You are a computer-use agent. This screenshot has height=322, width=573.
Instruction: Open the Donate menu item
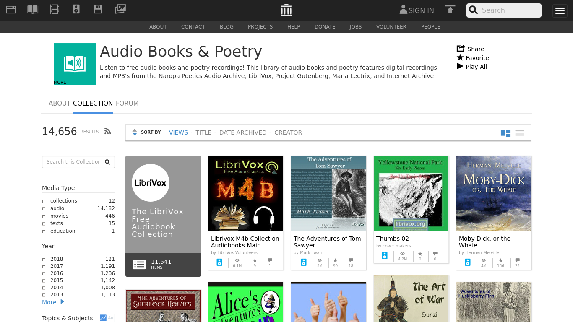pyautogui.click(x=325, y=27)
